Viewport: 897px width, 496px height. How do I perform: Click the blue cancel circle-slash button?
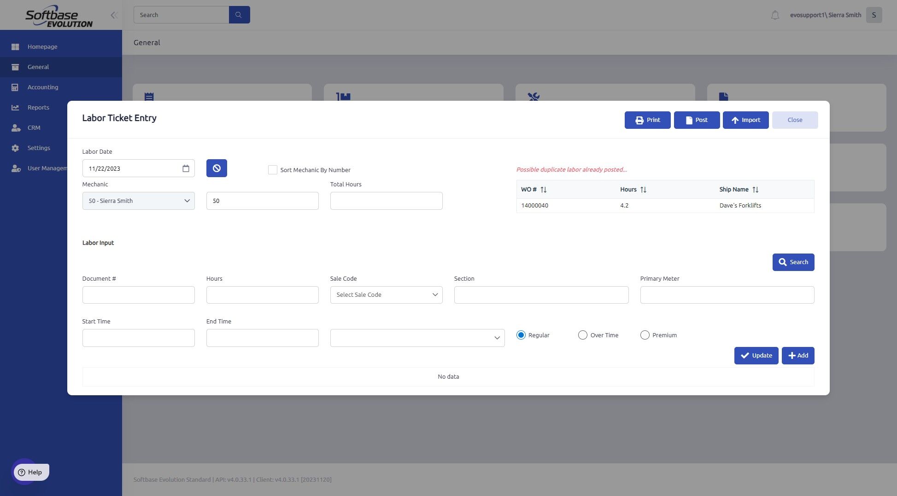[217, 168]
